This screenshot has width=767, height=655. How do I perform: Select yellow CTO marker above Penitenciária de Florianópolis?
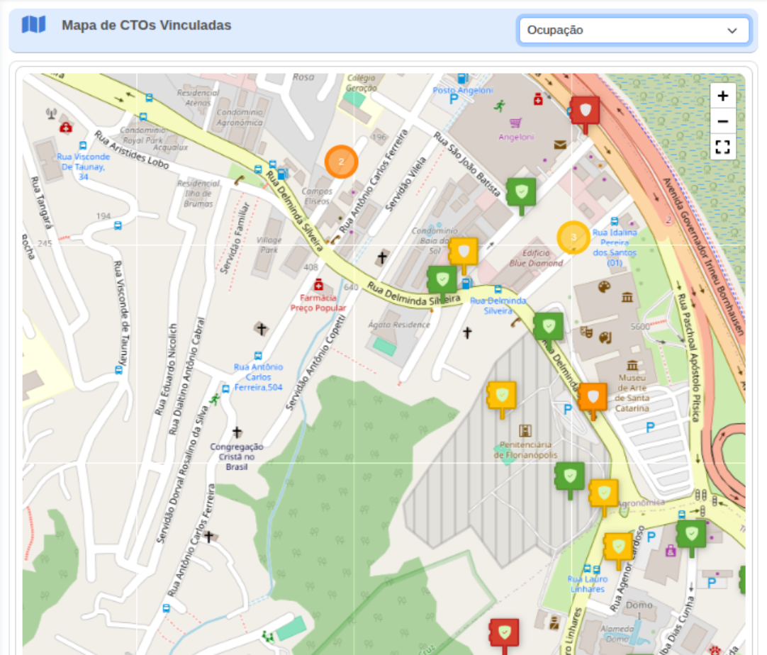pyautogui.click(x=502, y=396)
